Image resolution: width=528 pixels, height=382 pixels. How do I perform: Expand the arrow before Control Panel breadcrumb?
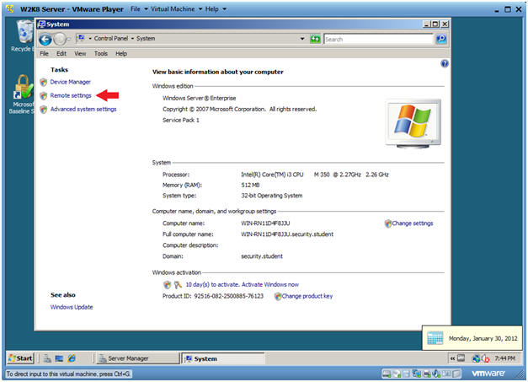[90, 39]
